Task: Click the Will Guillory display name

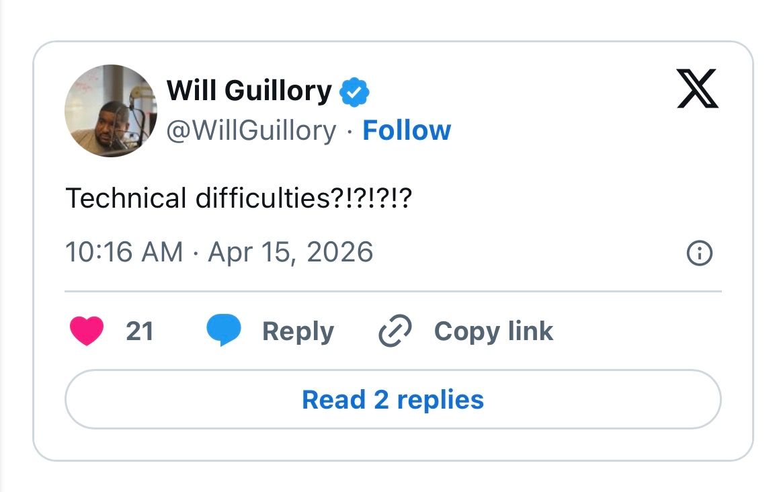Action: pos(249,91)
